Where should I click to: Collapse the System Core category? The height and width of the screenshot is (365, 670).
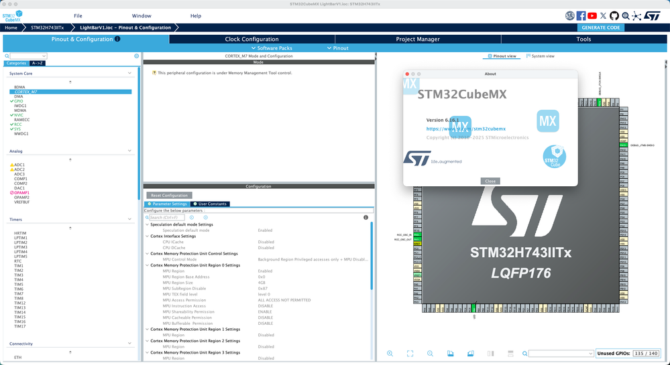click(129, 74)
